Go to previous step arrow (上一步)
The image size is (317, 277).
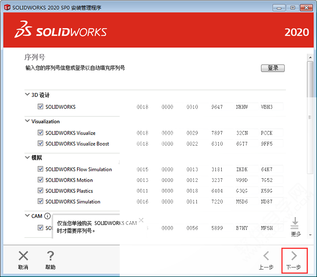click(266, 256)
